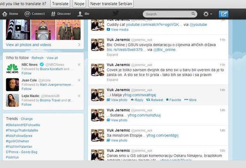Viewport: 246px width, 168px height.
Task: Click the Twitter bird logo
Action: 116,13
